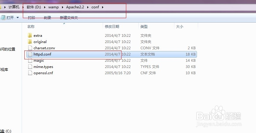Select the file name httpd.conf

(x=42, y=54)
